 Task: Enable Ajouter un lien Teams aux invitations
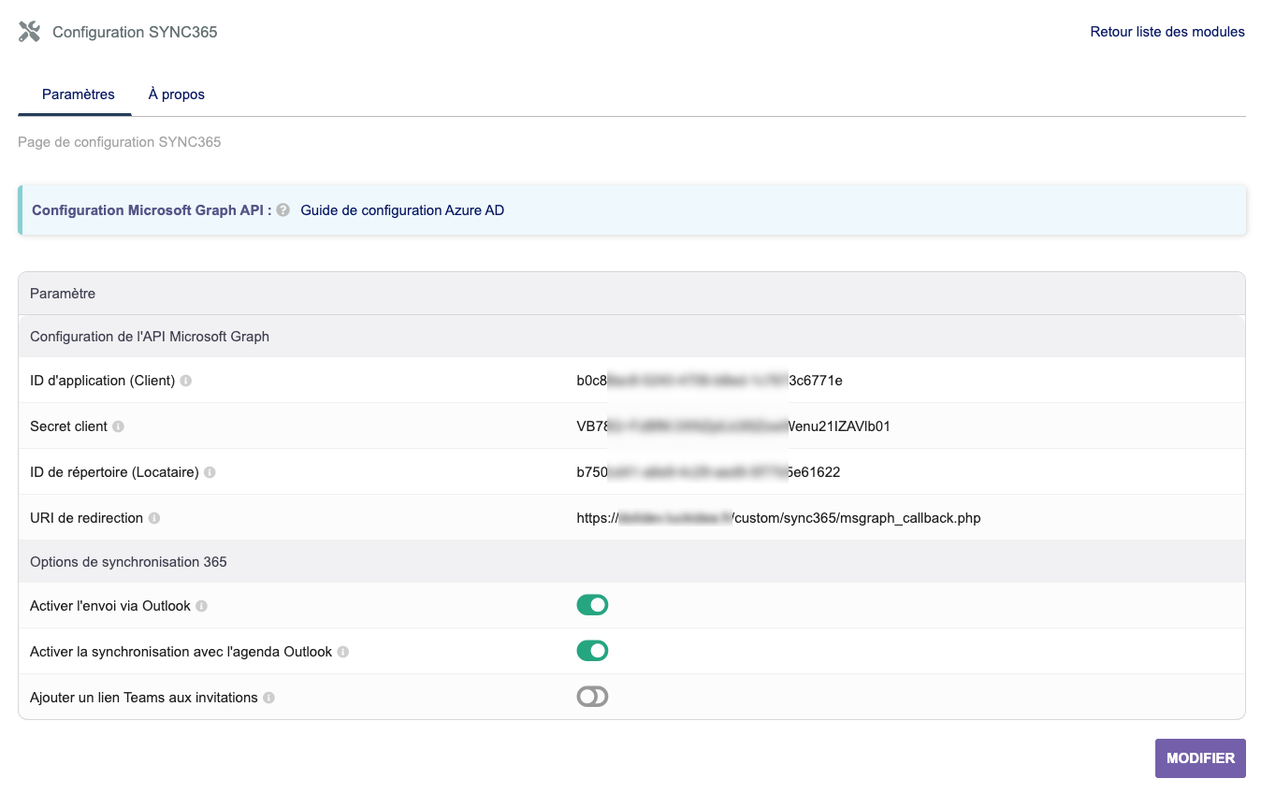coord(592,697)
